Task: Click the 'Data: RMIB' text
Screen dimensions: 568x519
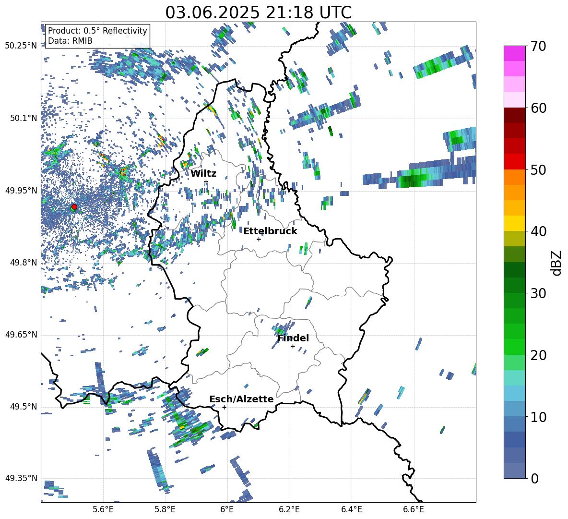Action: click(x=70, y=41)
